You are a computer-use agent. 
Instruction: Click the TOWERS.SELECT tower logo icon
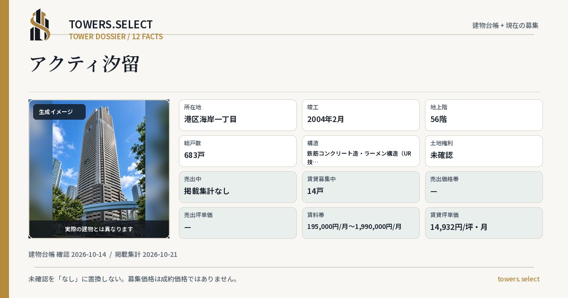(x=40, y=25)
